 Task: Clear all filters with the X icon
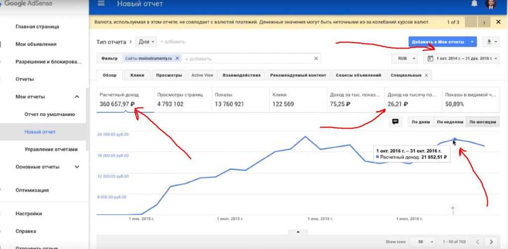pyautogui.click(x=316, y=58)
